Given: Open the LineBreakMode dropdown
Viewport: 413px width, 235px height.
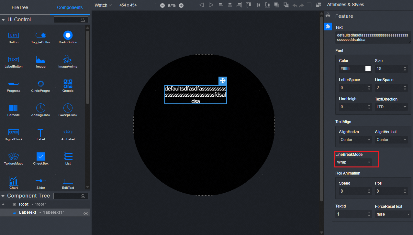Looking at the screenshot, I should coord(354,162).
